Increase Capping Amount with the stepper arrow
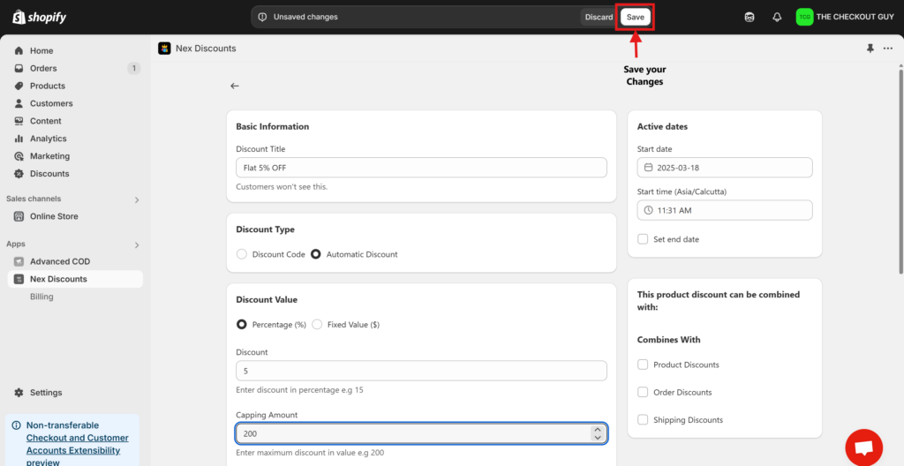The image size is (904, 466). pyautogui.click(x=598, y=430)
